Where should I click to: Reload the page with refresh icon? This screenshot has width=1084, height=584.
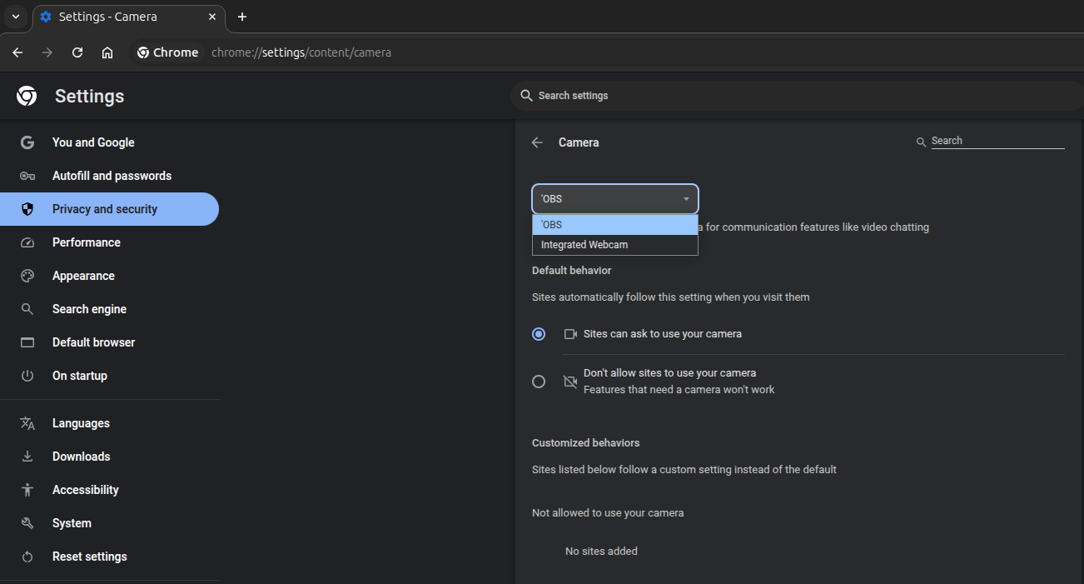[77, 52]
